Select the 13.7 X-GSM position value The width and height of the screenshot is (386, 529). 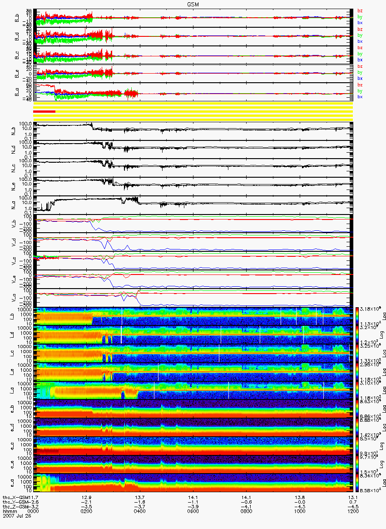(140, 498)
